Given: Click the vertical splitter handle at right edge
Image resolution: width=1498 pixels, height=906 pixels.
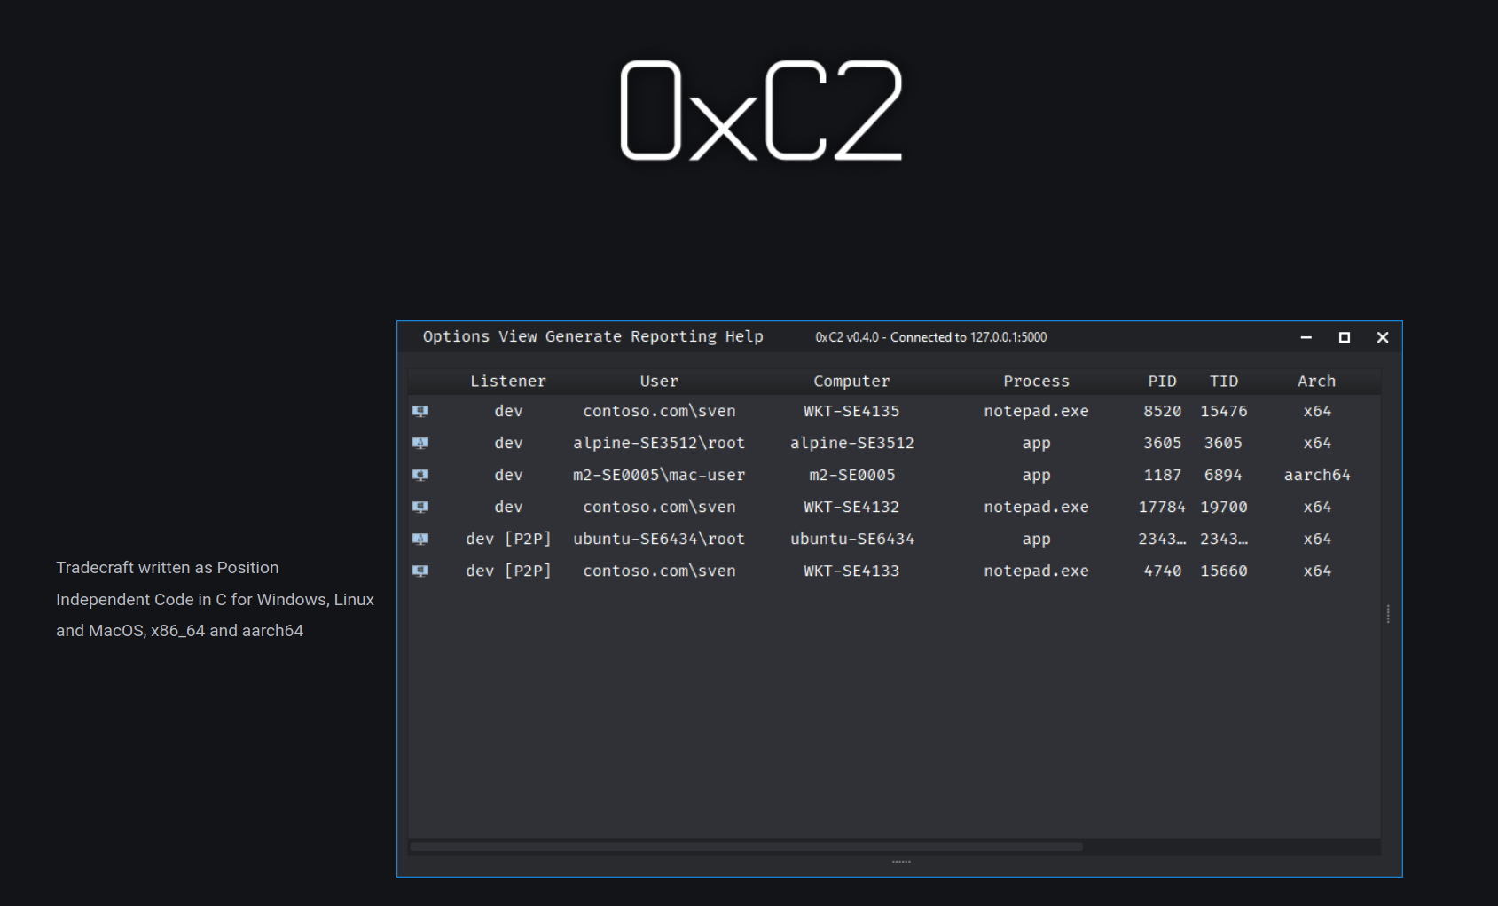Looking at the screenshot, I should coord(1388,614).
